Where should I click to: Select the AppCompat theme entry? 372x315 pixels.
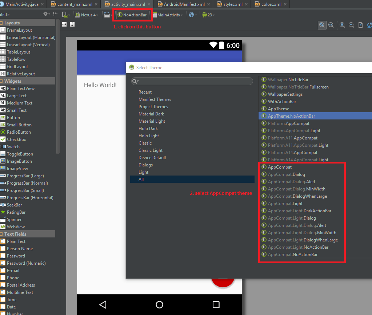point(276,167)
